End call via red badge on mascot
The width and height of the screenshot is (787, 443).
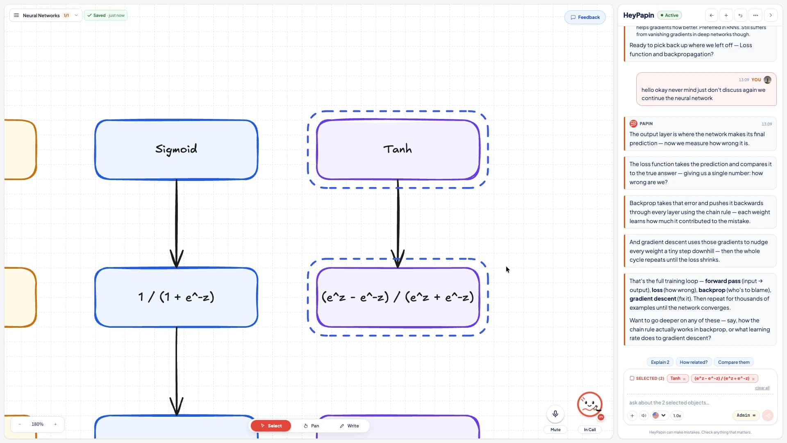601,417
